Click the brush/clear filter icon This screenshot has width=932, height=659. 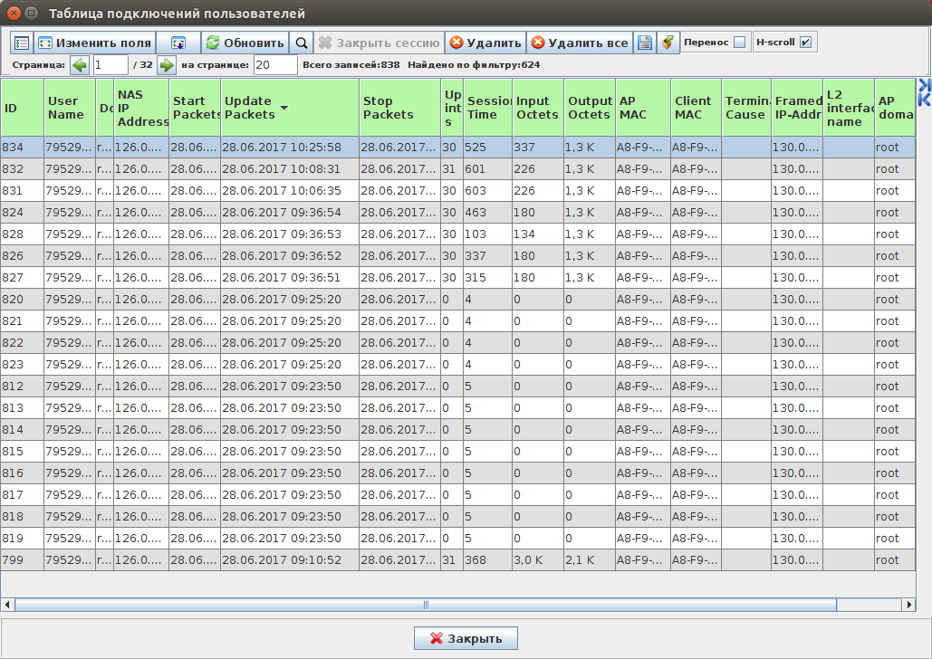(x=668, y=43)
